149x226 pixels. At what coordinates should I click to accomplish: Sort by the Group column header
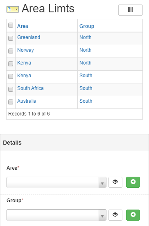point(87,26)
